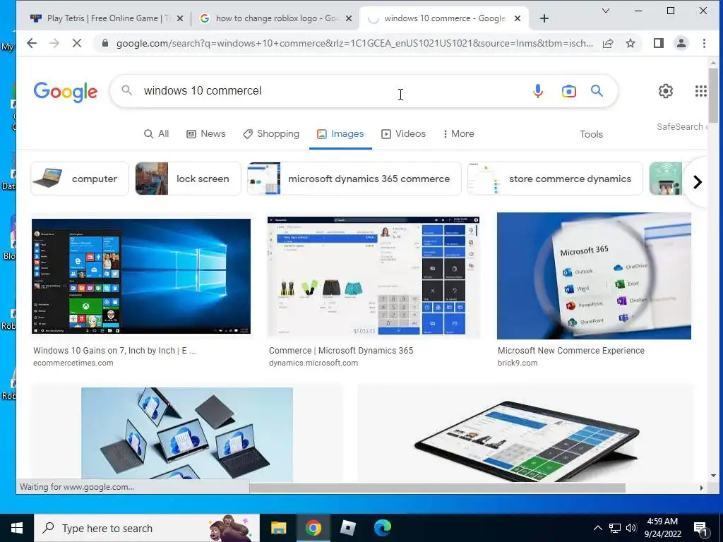Image resolution: width=723 pixels, height=542 pixels.
Task: Select the News results tab
Action: (206, 133)
